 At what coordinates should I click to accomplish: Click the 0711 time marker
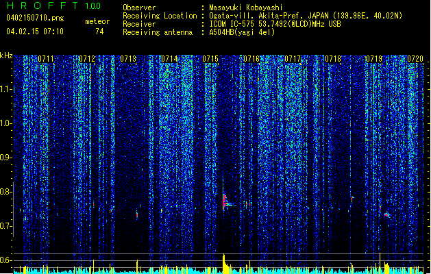pyautogui.click(x=46, y=59)
